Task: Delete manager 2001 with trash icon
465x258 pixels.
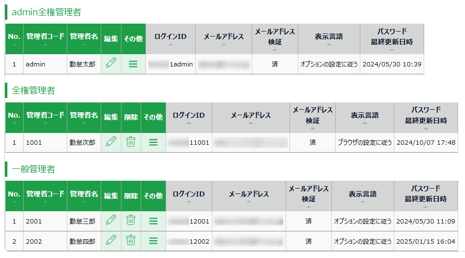Action: 131,220
